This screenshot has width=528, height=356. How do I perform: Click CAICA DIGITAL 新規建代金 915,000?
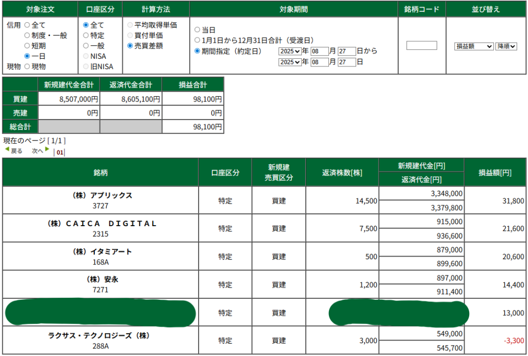(450, 222)
